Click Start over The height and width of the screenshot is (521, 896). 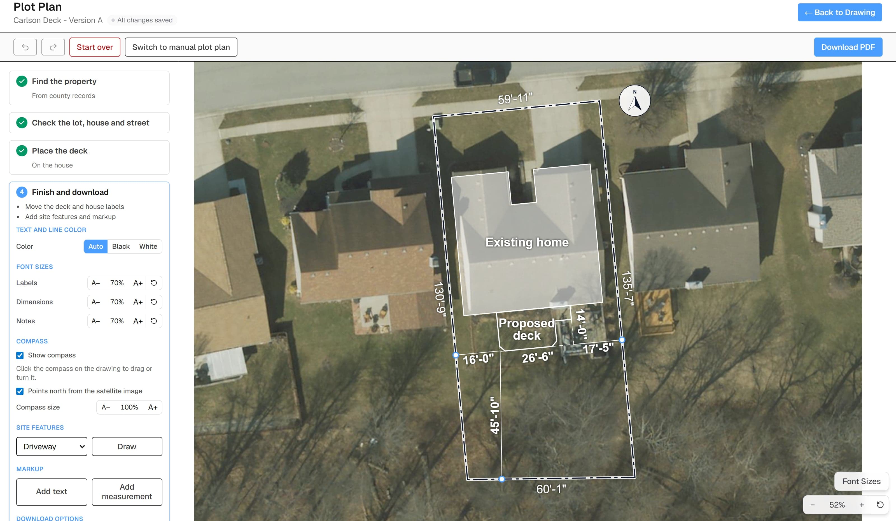[95, 47]
